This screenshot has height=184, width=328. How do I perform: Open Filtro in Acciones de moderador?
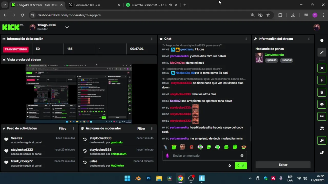[141, 129]
